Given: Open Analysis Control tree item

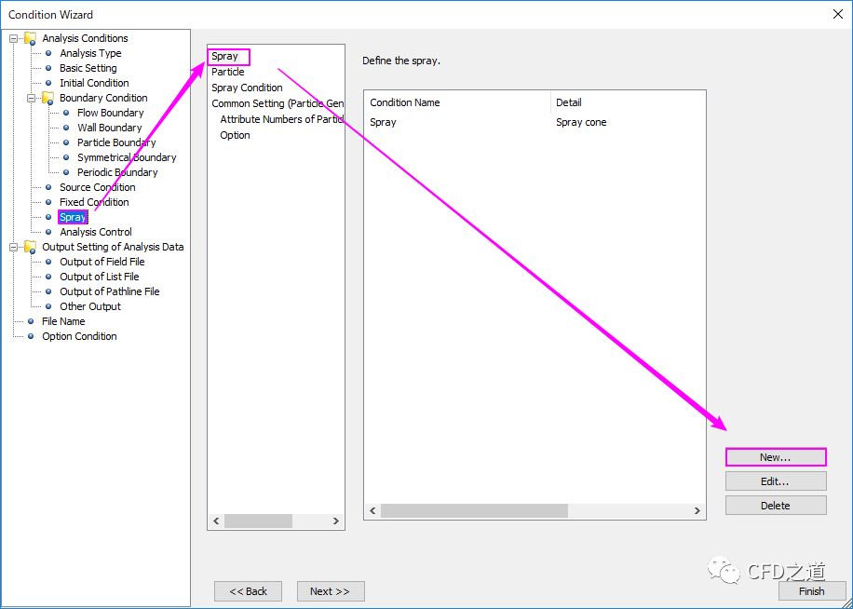Looking at the screenshot, I should pyautogui.click(x=96, y=232).
